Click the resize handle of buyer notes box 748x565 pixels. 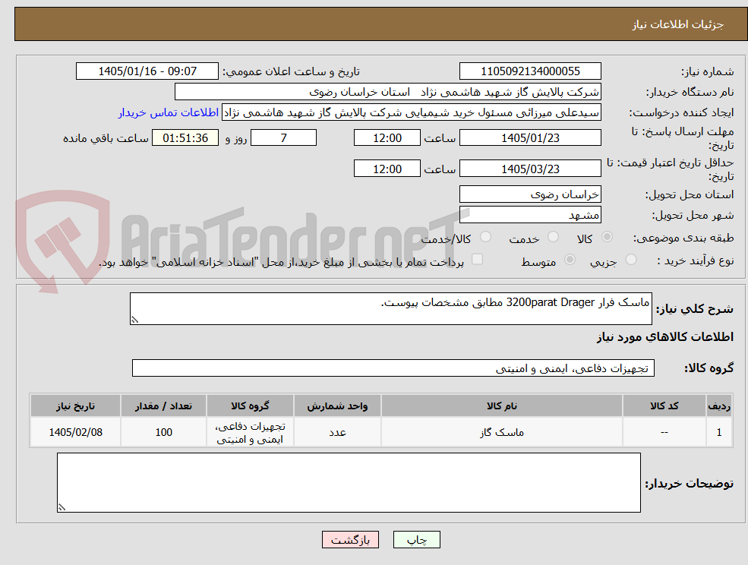tap(62, 508)
